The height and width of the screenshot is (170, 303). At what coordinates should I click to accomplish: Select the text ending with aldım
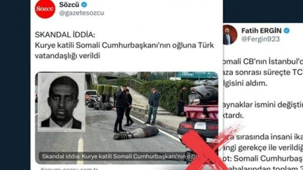tap(245, 83)
